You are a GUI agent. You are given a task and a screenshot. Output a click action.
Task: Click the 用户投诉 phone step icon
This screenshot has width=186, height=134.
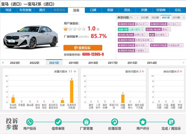(x=30, y=122)
